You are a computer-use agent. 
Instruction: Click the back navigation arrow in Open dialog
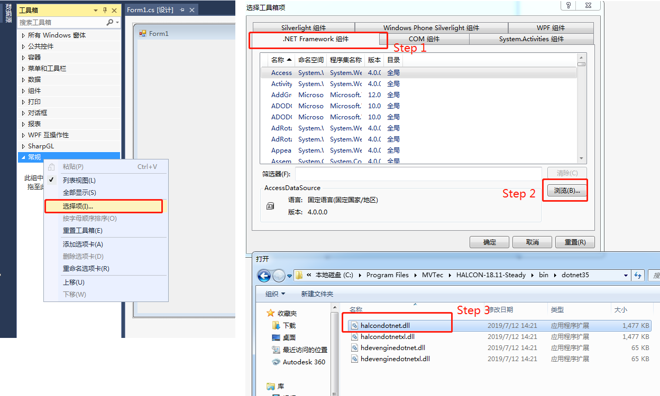[264, 275]
